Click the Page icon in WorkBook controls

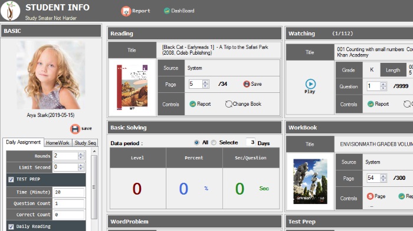(376, 196)
